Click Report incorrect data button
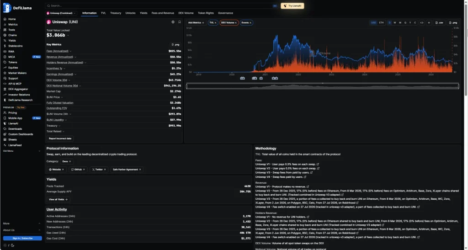The height and width of the screenshot is (250, 468). tap(60, 138)
